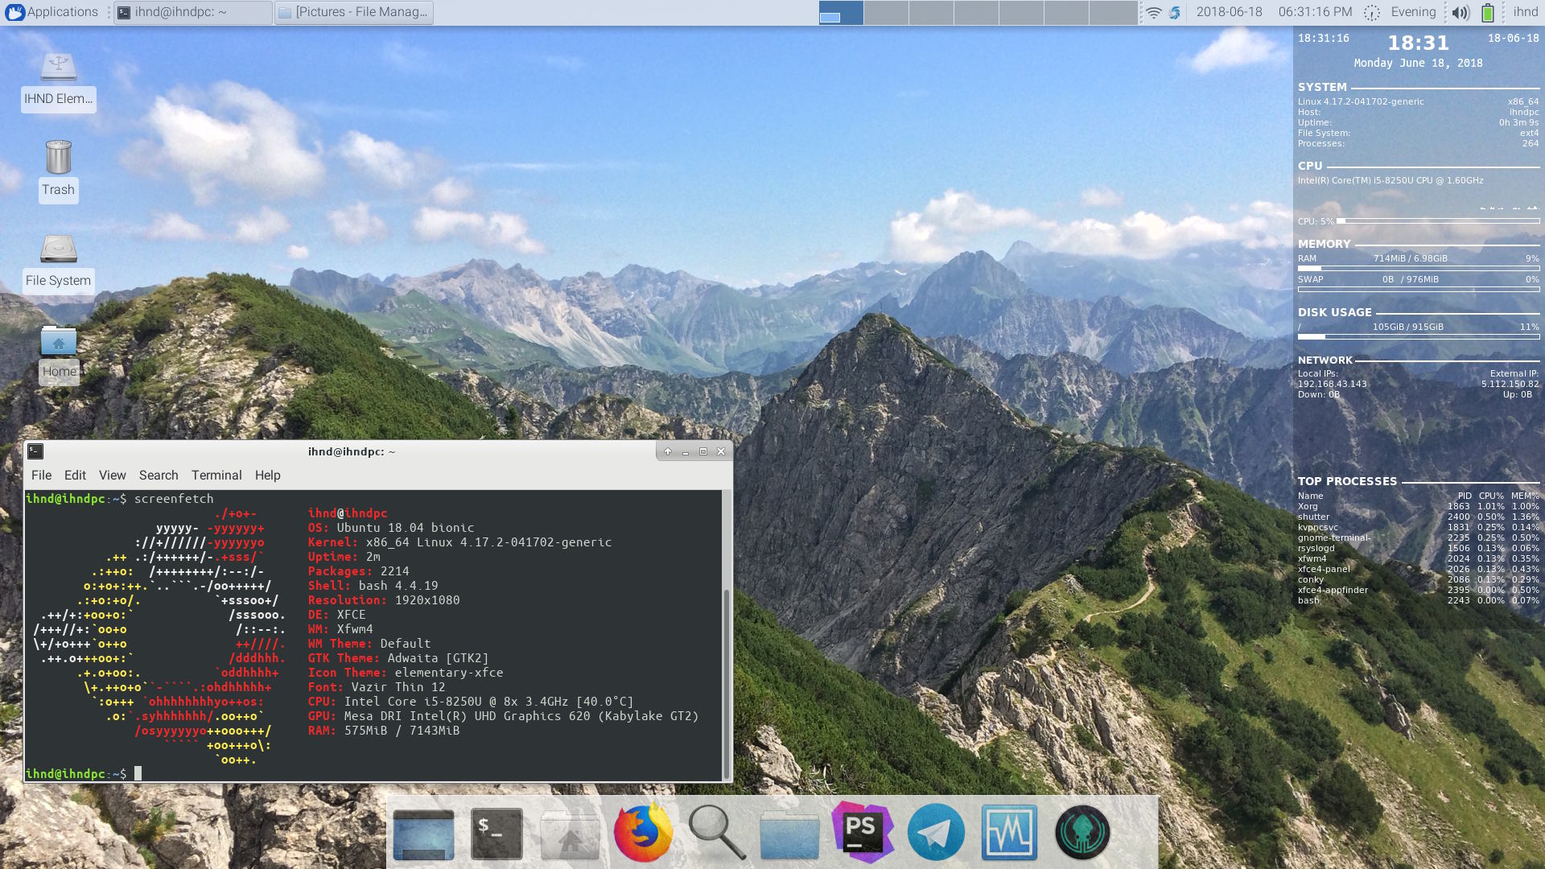This screenshot has width=1545, height=869.
Task: Select the Home folder desktop icon
Action: click(x=59, y=354)
